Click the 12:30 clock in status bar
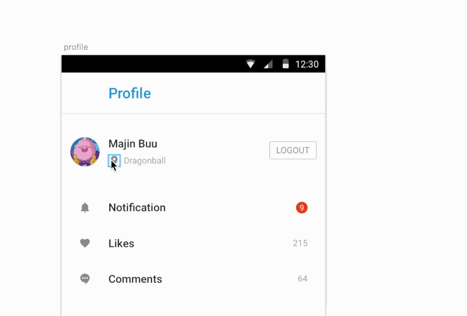 point(307,64)
